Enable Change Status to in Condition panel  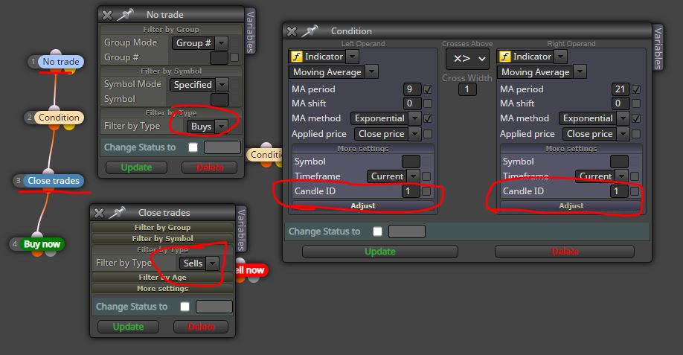pyautogui.click(x=377, y=231)
